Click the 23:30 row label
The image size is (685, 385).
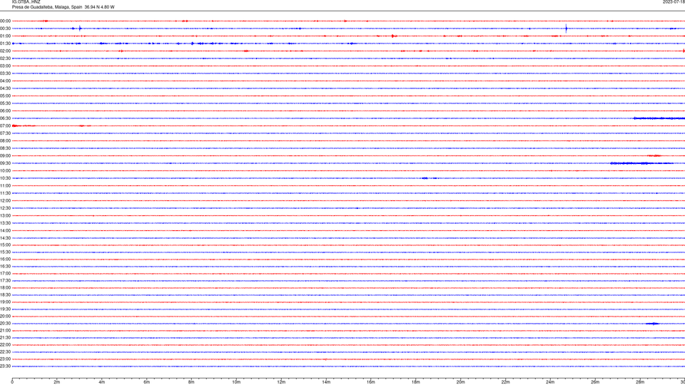click(5, 366)
